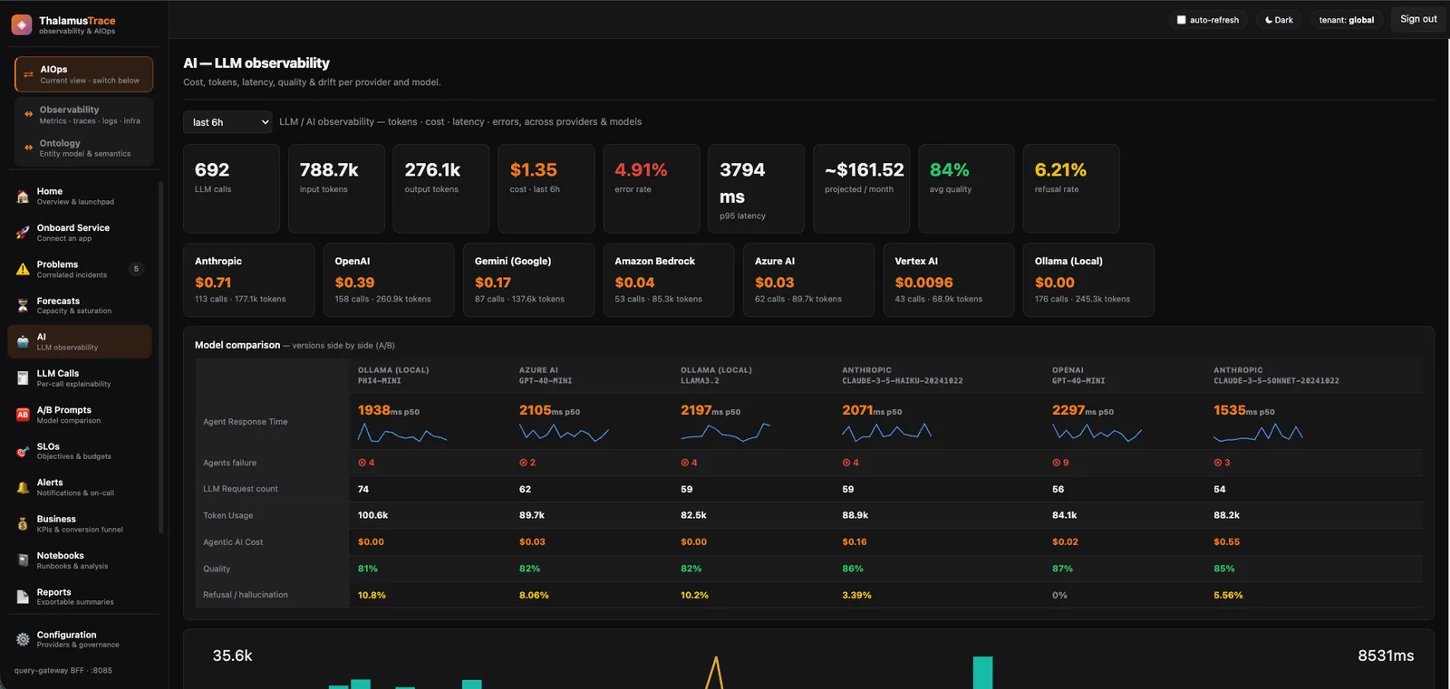Click the Configuration gear icon
Viewport: 1450px width, 689px height.
pos(23,639)
